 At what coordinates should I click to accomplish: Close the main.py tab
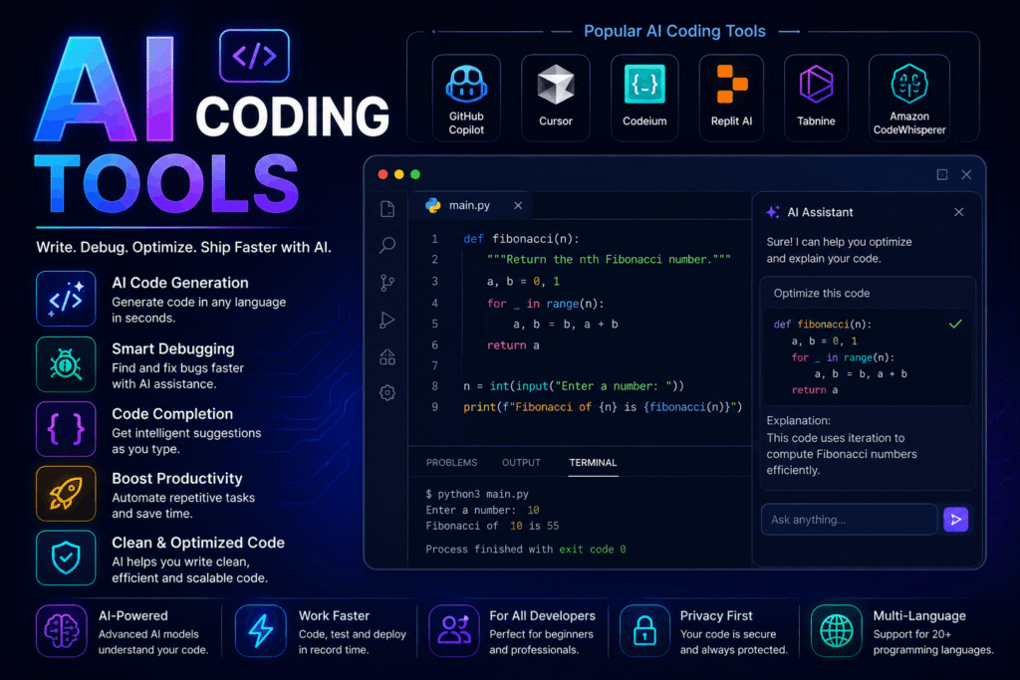point(518,205)
